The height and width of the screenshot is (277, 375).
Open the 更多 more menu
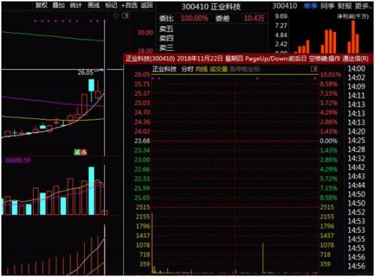pos(363,6)
